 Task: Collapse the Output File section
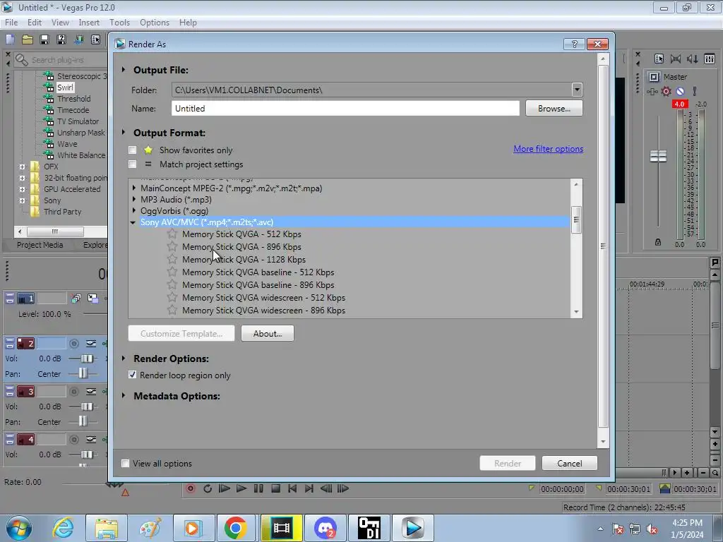point(124,70)
